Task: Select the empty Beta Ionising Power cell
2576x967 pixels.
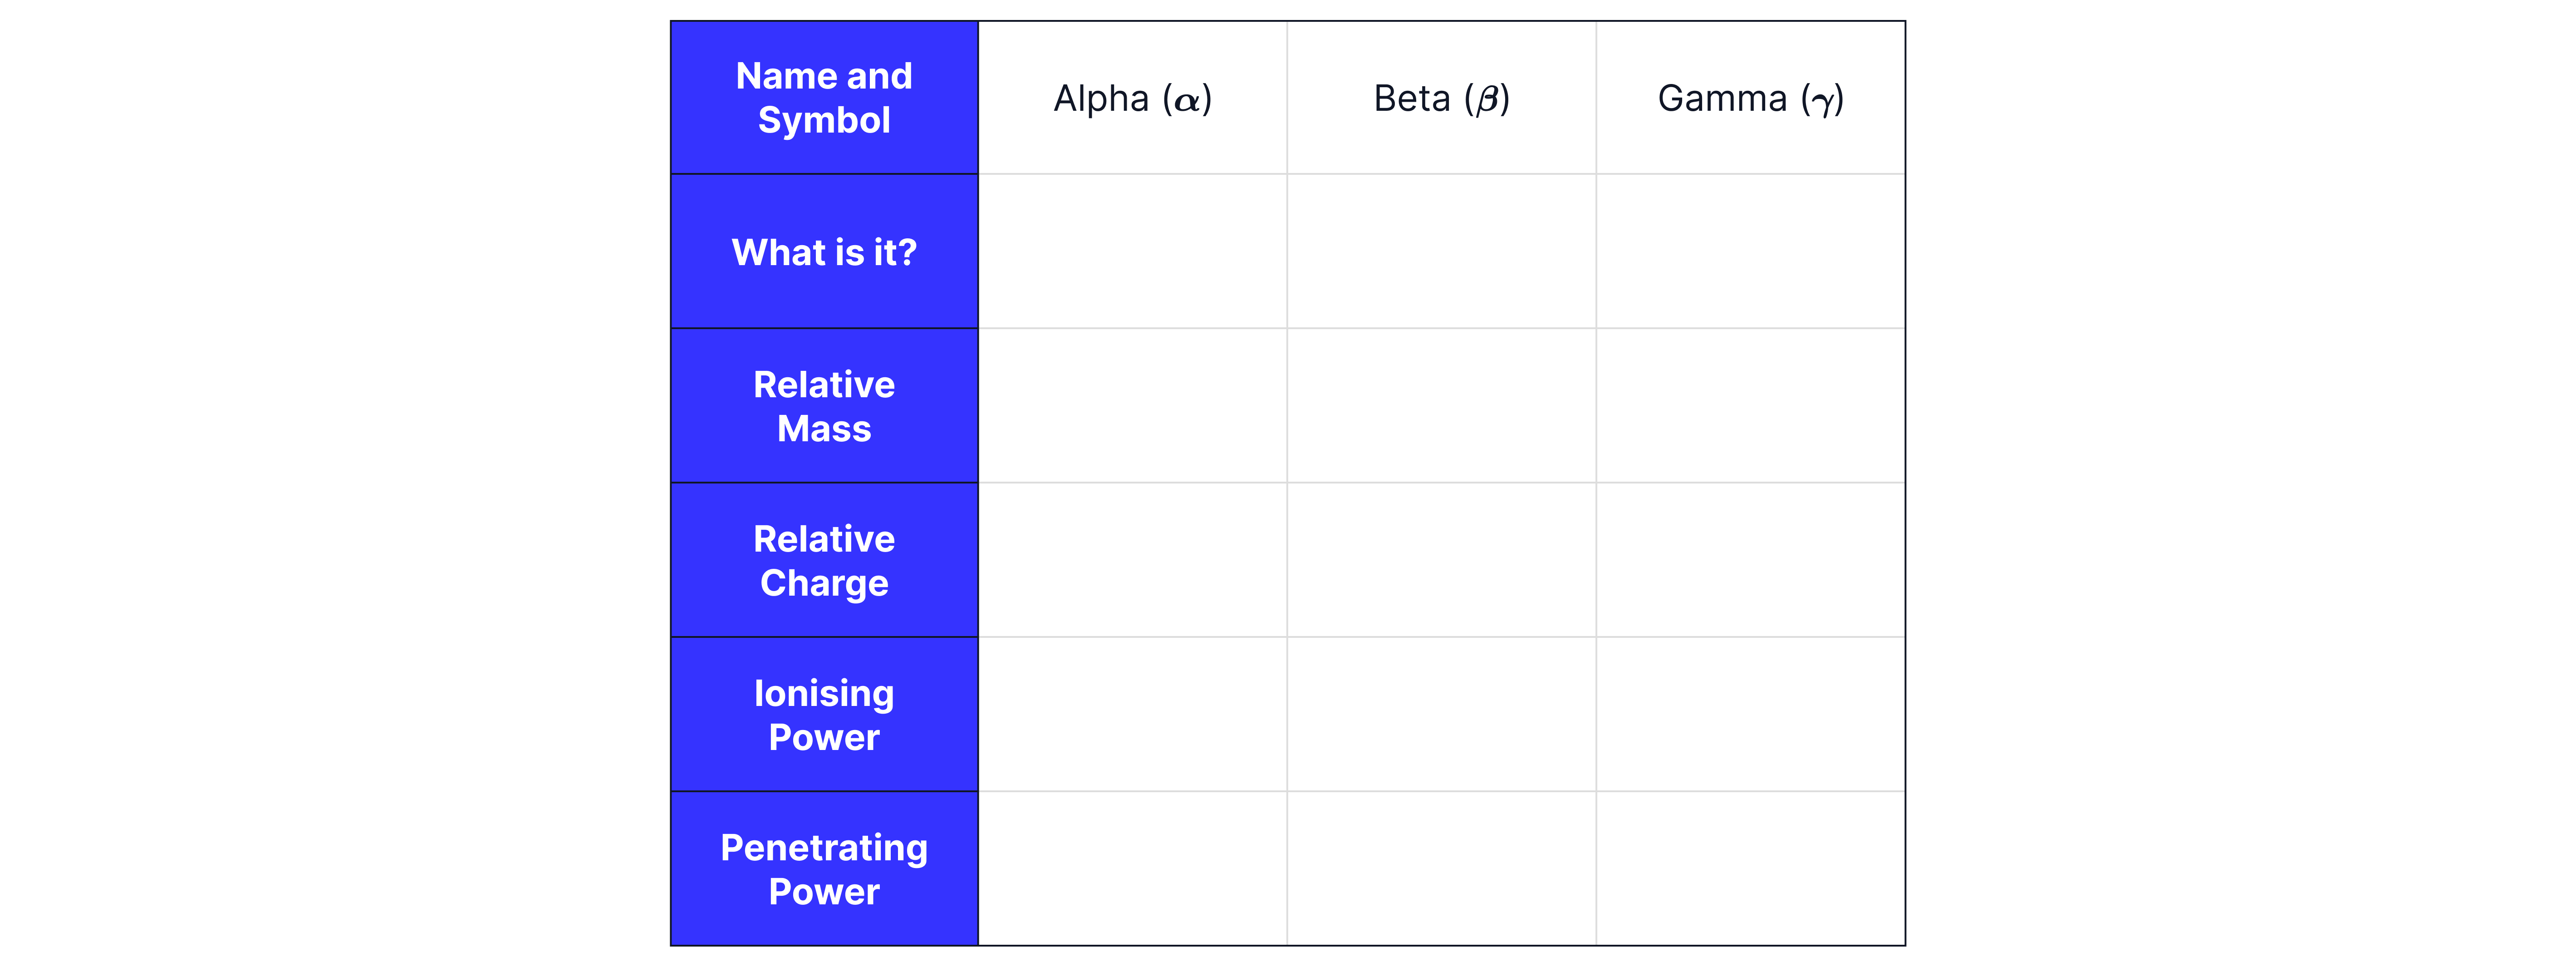Action: coord(1441,714)
